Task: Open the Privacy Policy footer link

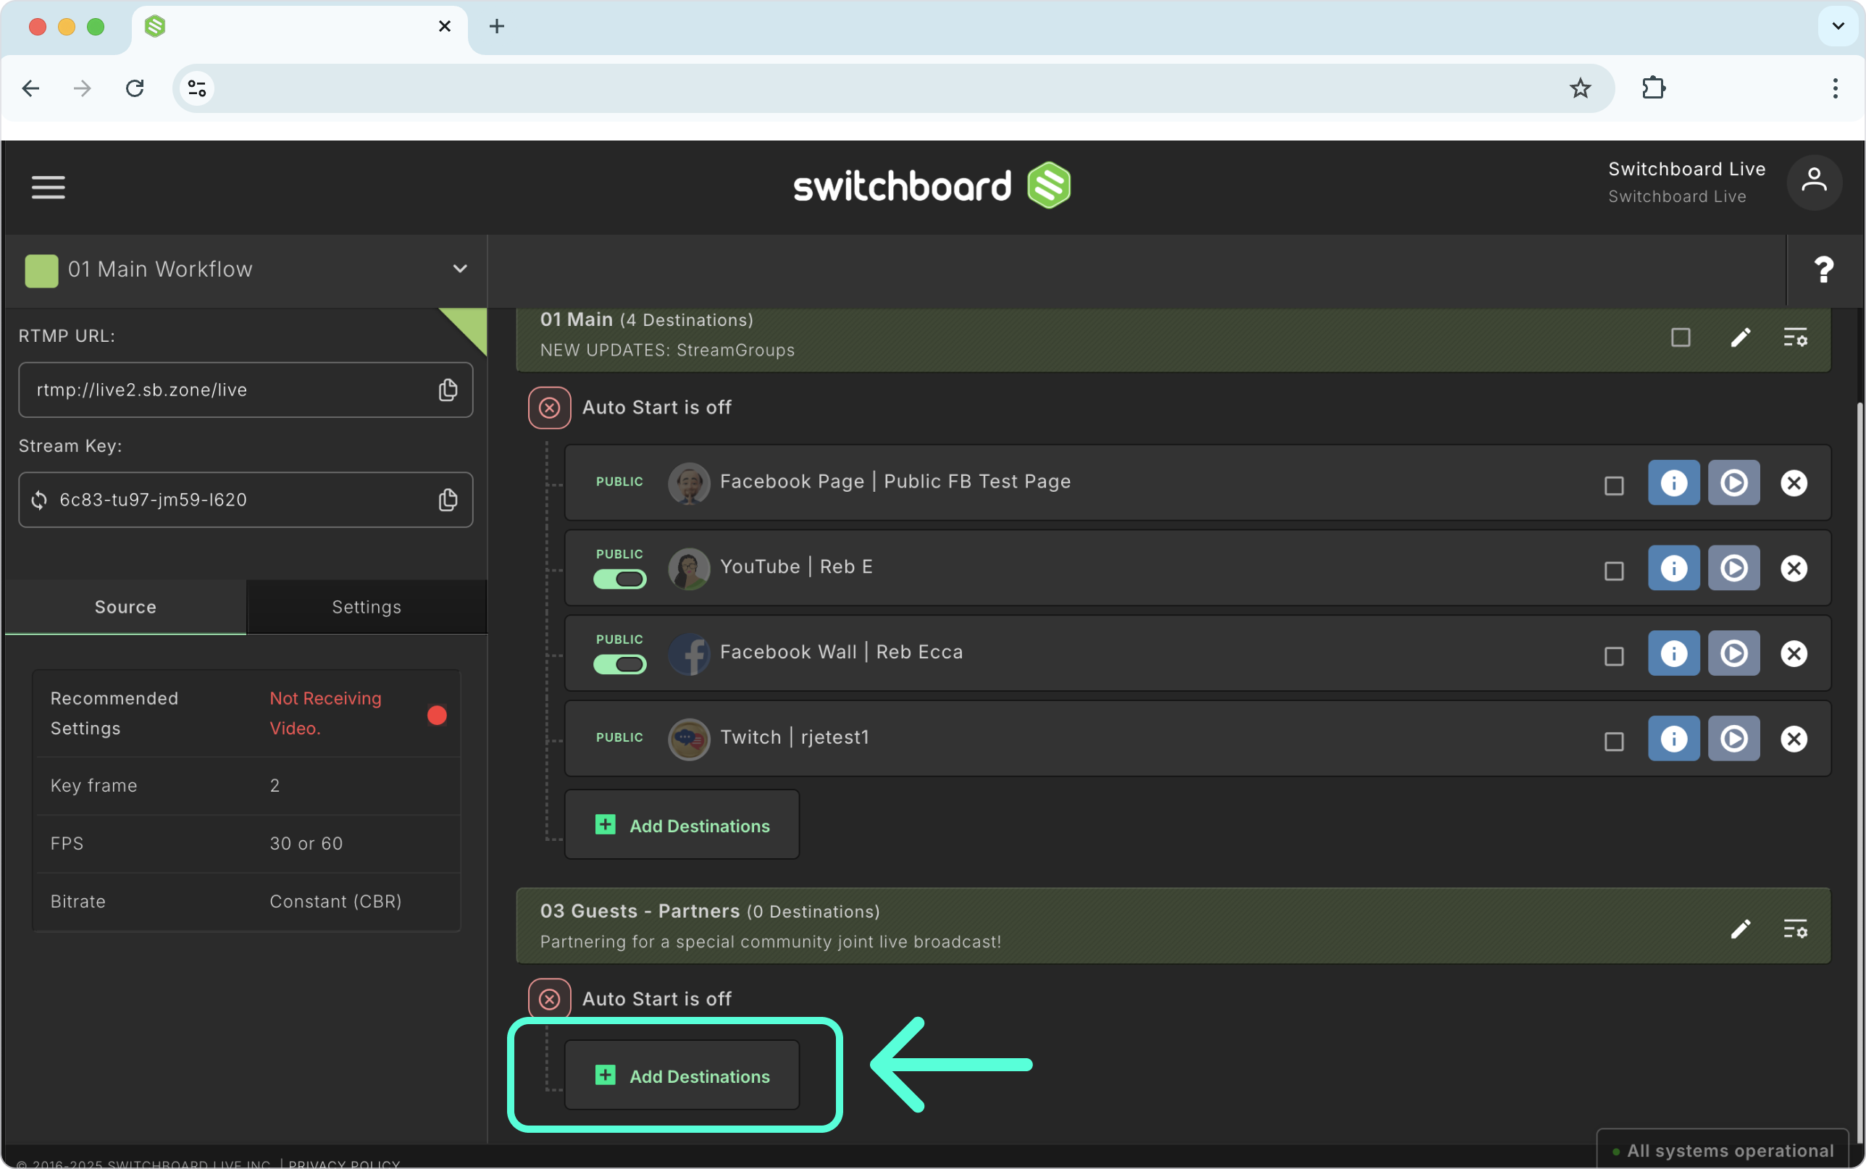Action: [344, 1164]
